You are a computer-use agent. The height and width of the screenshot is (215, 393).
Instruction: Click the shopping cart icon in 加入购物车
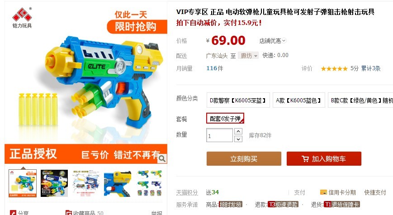coord(305,159)
